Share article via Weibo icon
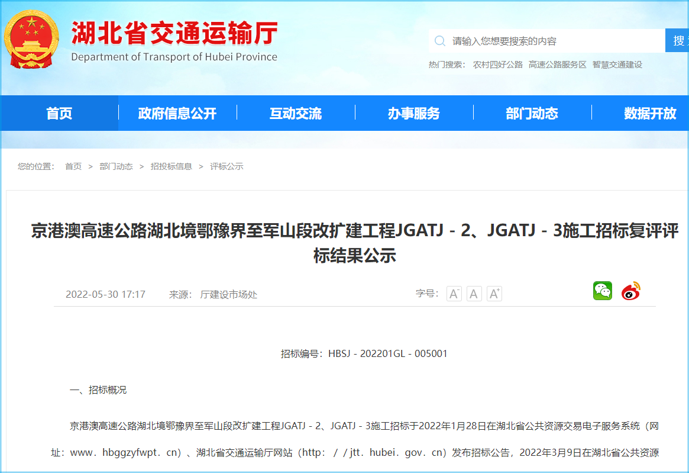Screen dimensions: 689x473 [631, 291]
